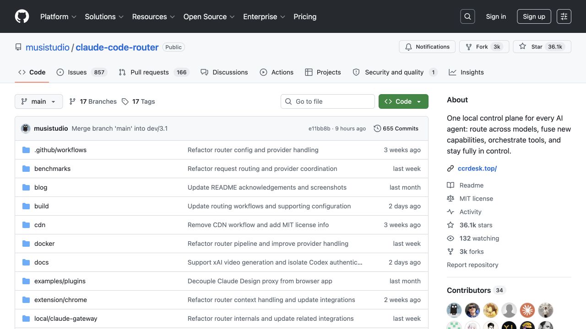Open the first contributor avatar
The image size is (586, 329).
pyautogui.click(x=454, y=310)
